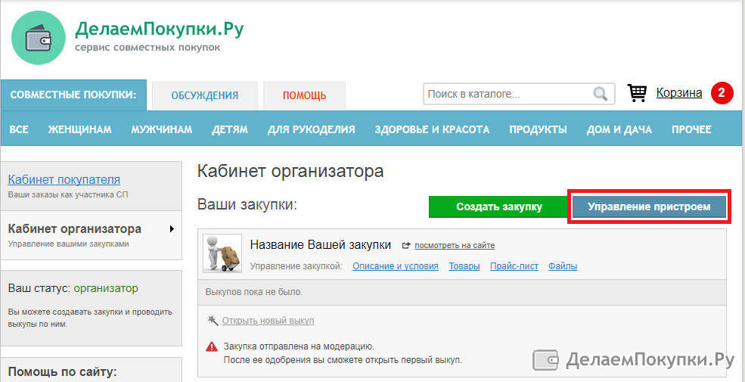Click the Создать закупку button

tap(499, 207)
